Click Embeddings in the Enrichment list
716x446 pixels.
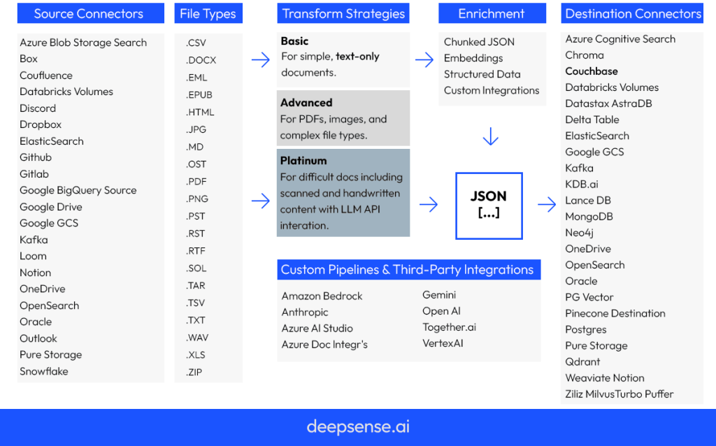pos(473,58)
